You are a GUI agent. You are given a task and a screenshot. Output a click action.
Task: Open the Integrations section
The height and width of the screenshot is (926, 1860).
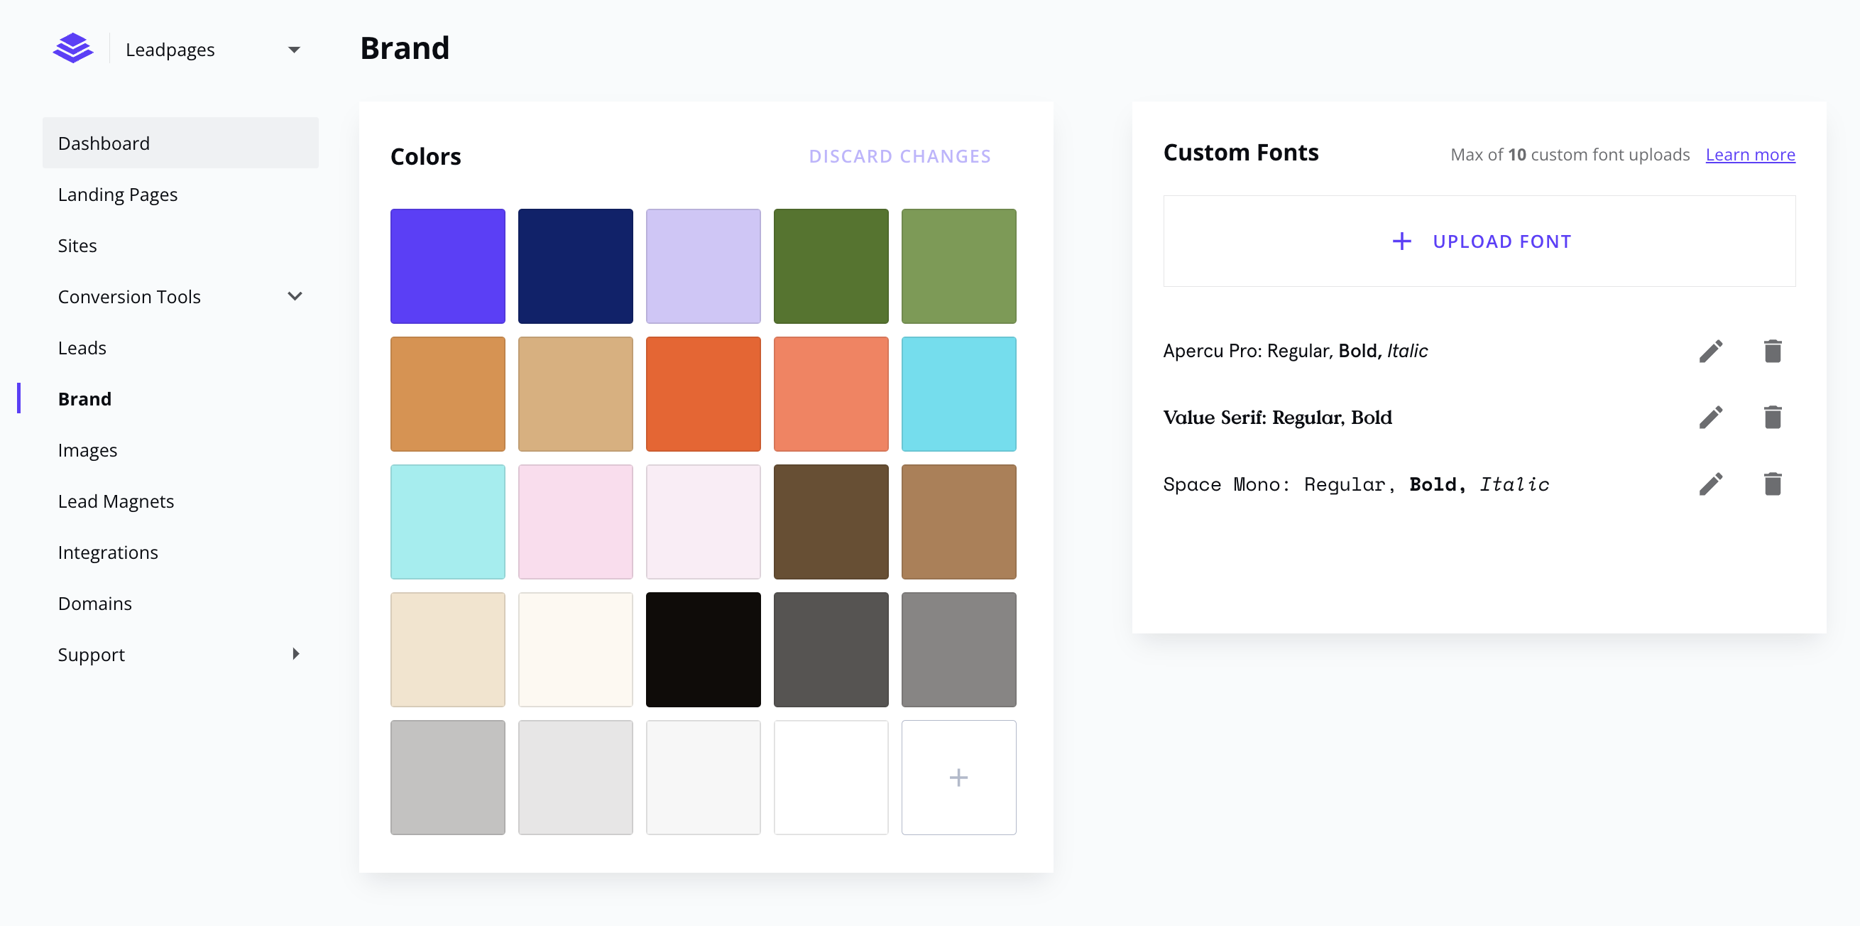coord(109,551)
